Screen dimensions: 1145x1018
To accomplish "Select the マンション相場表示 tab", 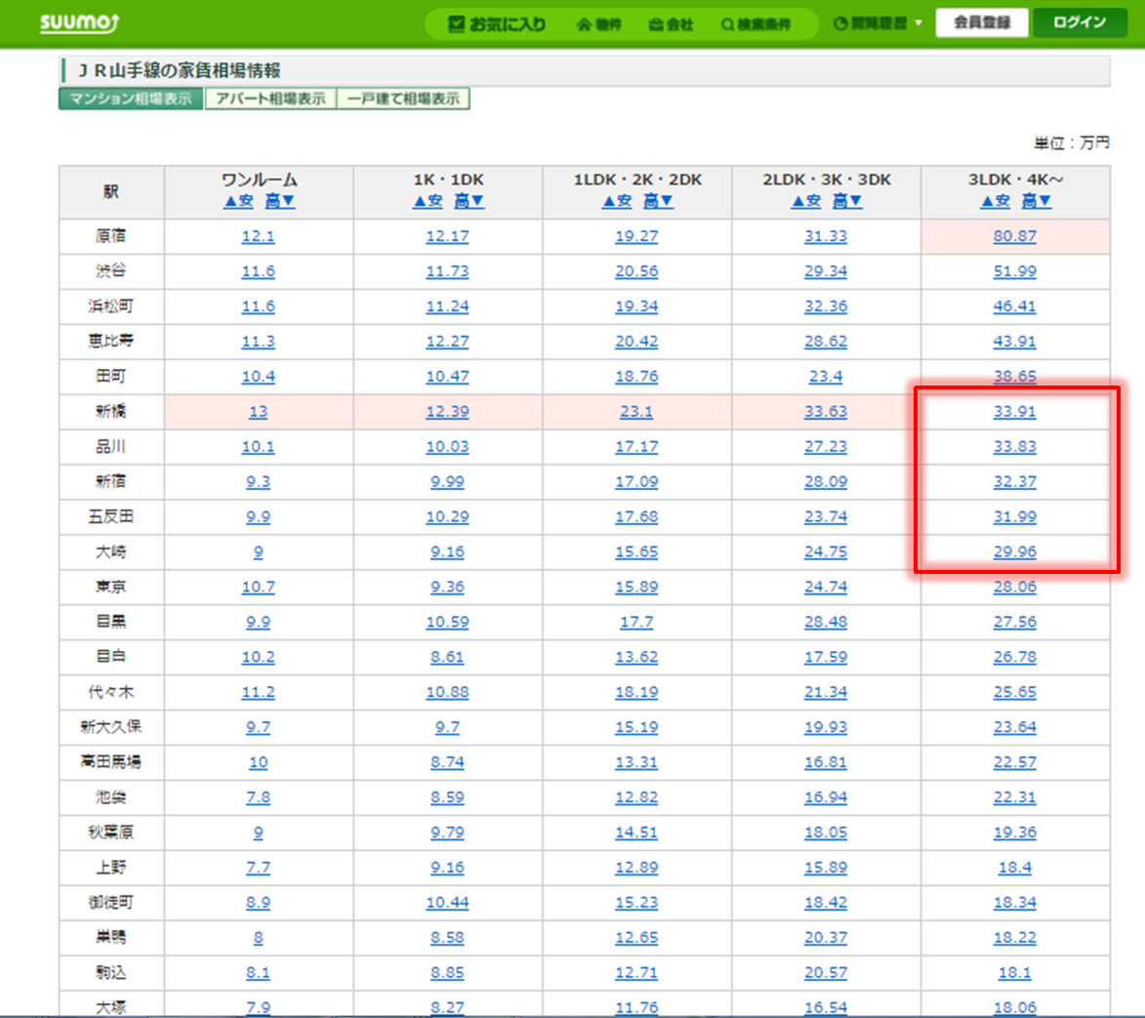I will (131, 99).
